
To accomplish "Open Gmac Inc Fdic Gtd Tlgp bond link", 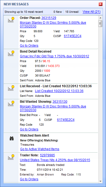I will [x=55, y=56].
